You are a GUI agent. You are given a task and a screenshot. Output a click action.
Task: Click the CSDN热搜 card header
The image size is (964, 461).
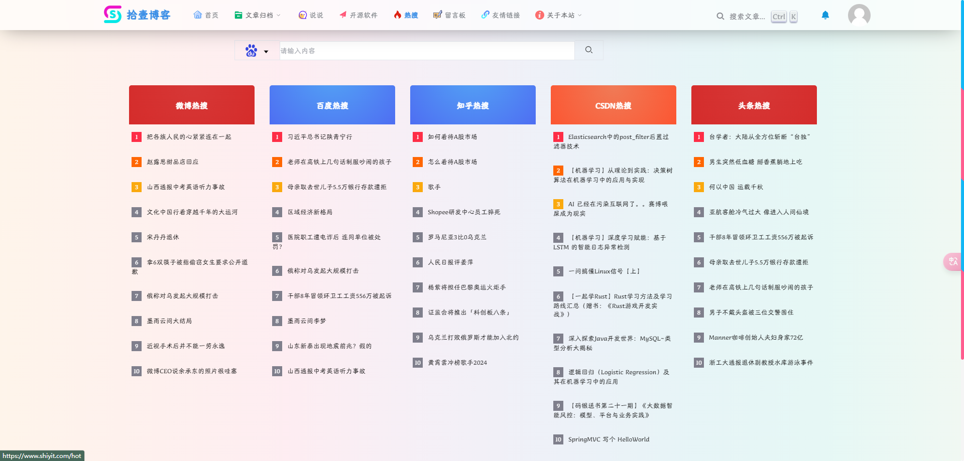614,105
